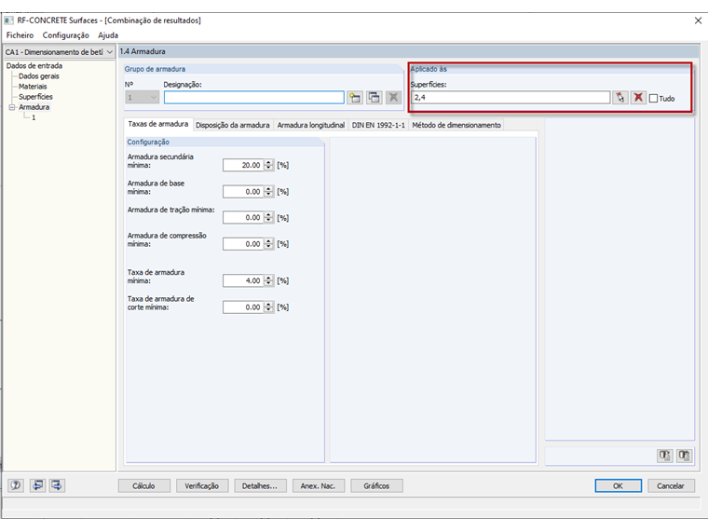Decrease Taxa de armadura de corte spinner
Screen dimensions: 708x531
click(268, 310)
